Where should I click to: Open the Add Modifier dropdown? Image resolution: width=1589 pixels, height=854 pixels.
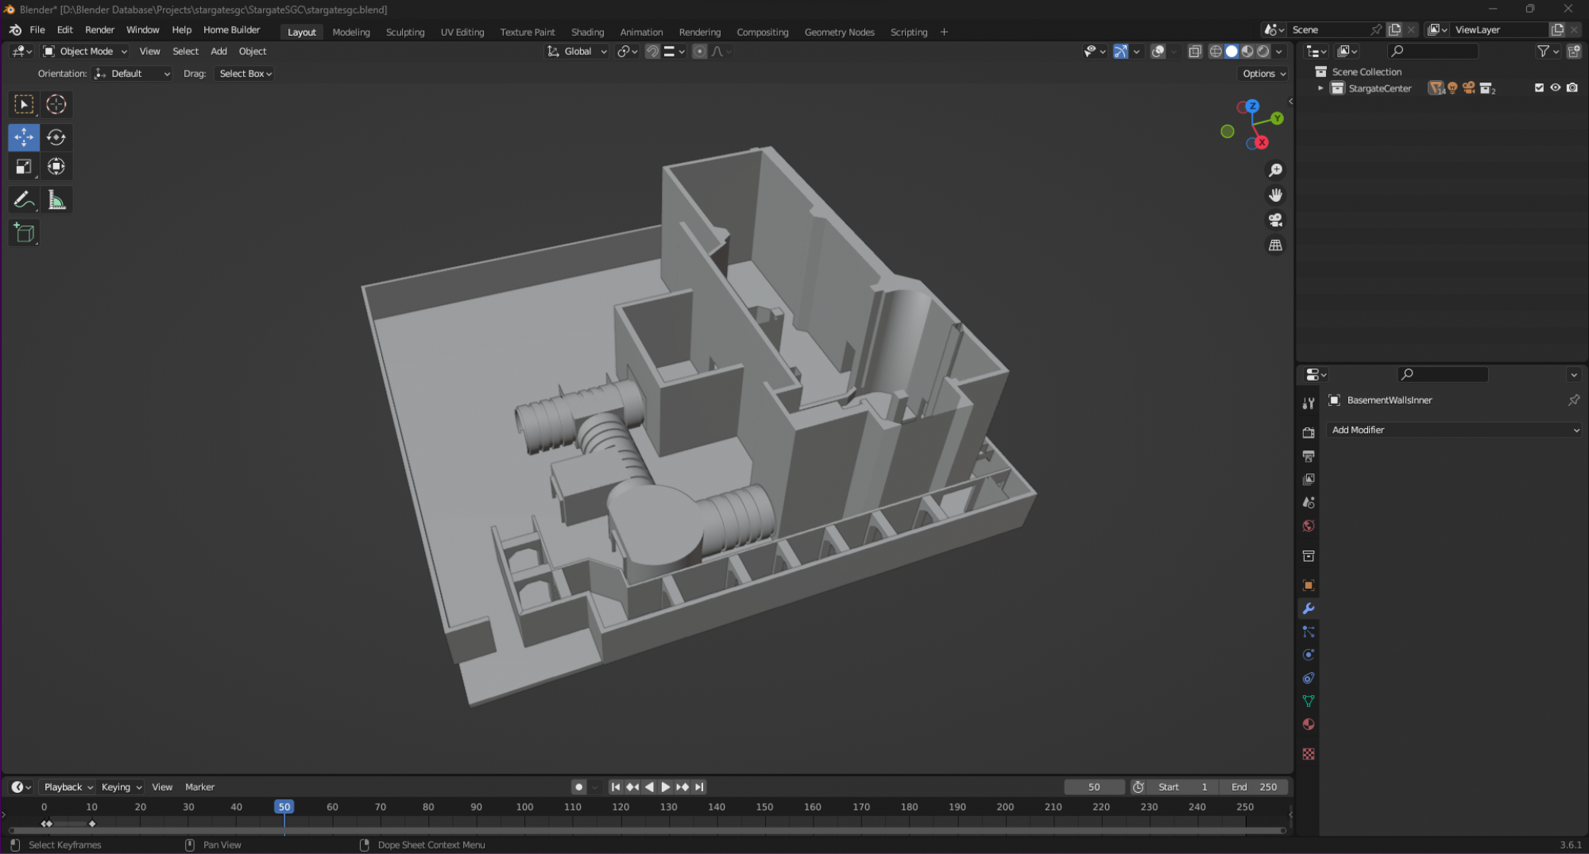pyautogui.click(x=1454, y=430)
